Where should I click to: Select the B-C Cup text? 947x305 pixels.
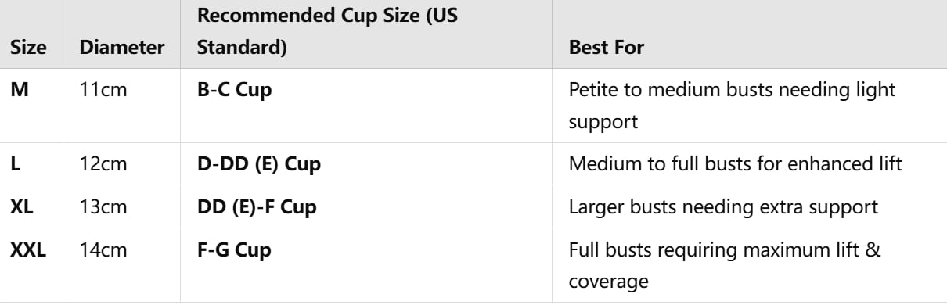click(x=235, y=89)
